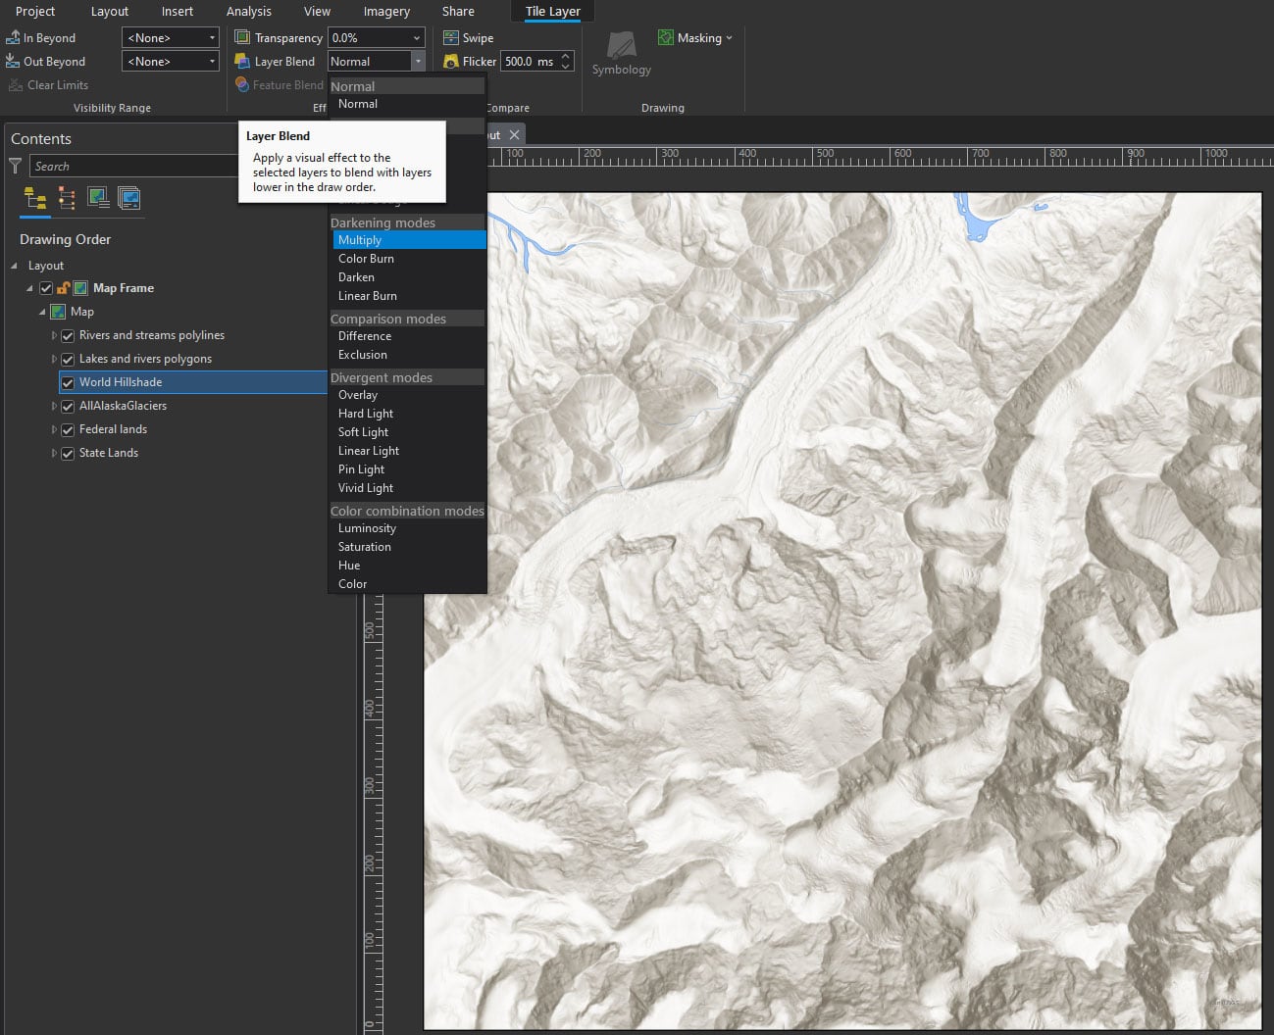Click the Masking tool icon
Screen dimensions: 1274x1035
[x=667, y=37]
